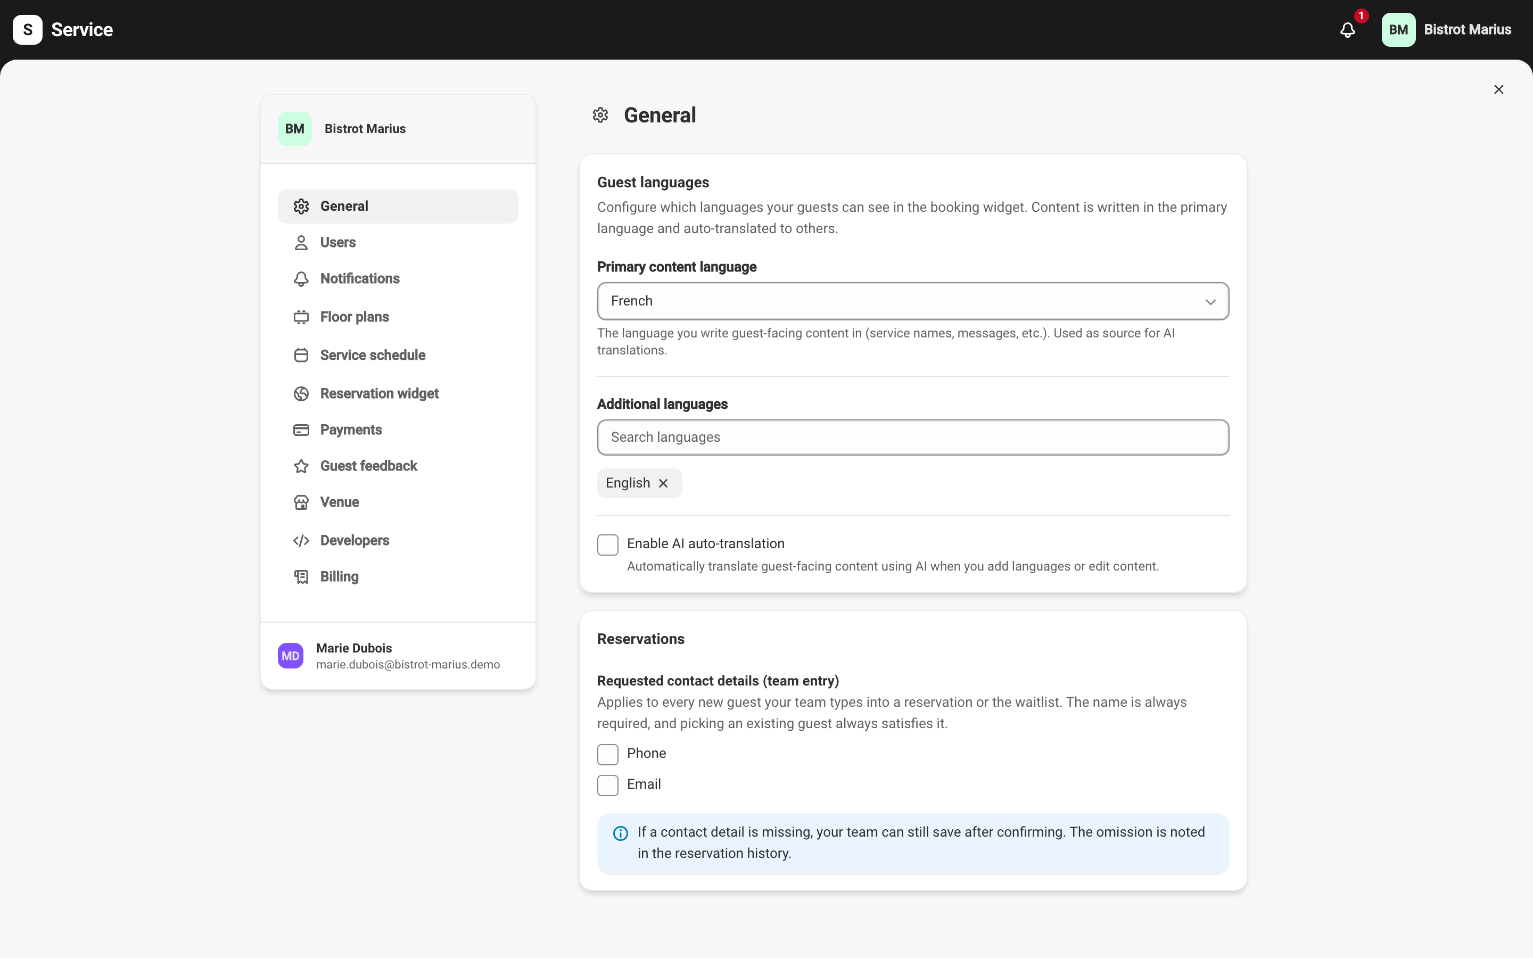1533x958 pixels.
Task: Click the Requested contact details (team entry) heading
Action: pyautogui.click(x=718, y=681)
